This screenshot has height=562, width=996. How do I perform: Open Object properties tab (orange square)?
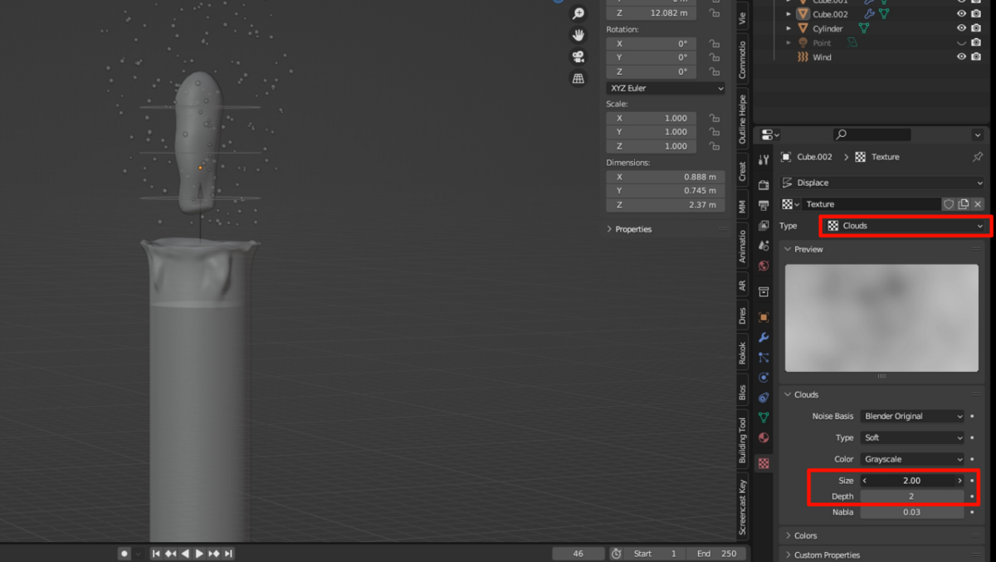tap(764, 317)
